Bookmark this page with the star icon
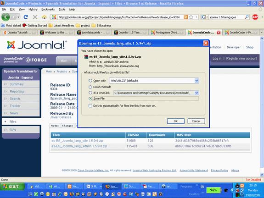 click(191, 17)
